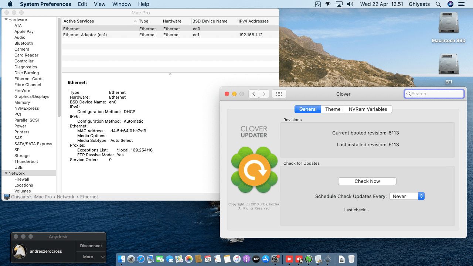The width and height of the screenshot is (473, 266).
Task: Select the Ethernet en0 service row
Action: 170,29
